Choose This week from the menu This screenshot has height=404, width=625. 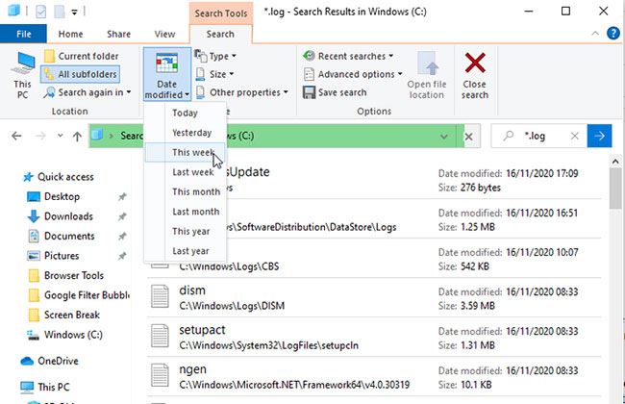[x=185, y=152]
